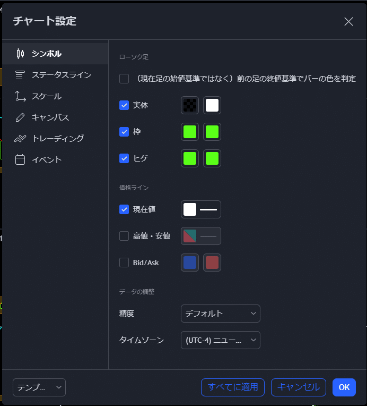Open the first green ヒゲ color swatch
The image size is (367, 406).
coord(190,158)
